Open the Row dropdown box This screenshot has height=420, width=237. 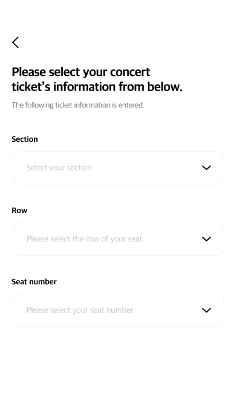pos(118,239)
